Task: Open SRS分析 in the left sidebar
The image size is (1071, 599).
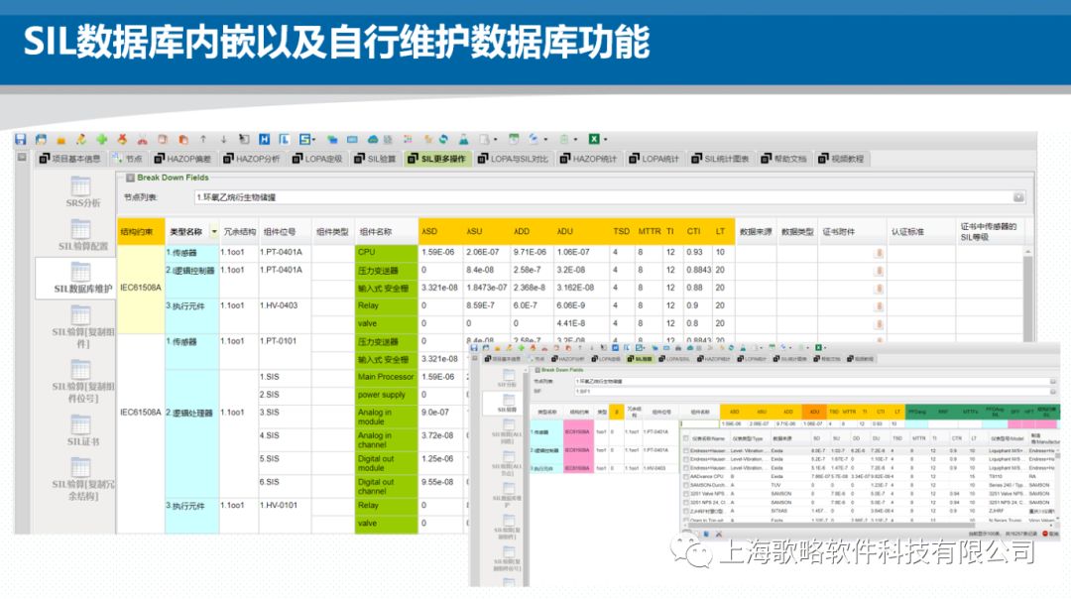Action: (81, 192)
